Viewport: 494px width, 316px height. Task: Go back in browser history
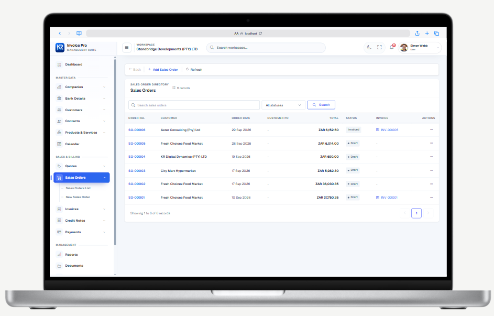coord(60,33)
